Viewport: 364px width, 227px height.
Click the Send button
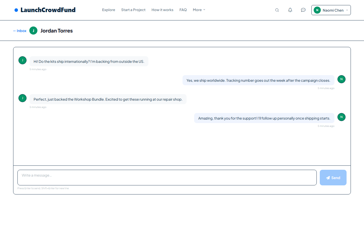pos(333,178)
